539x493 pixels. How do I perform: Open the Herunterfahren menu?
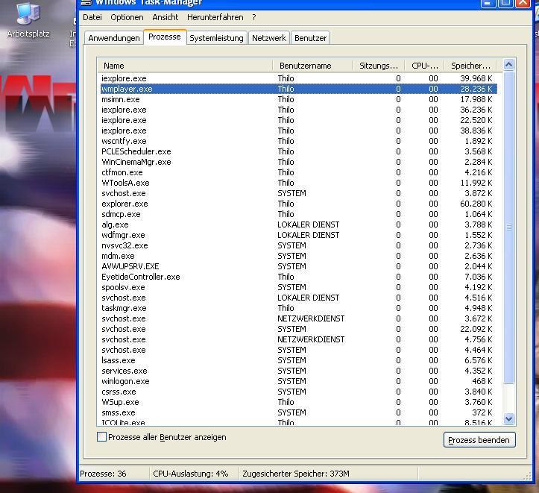click(x=215, y=17)
